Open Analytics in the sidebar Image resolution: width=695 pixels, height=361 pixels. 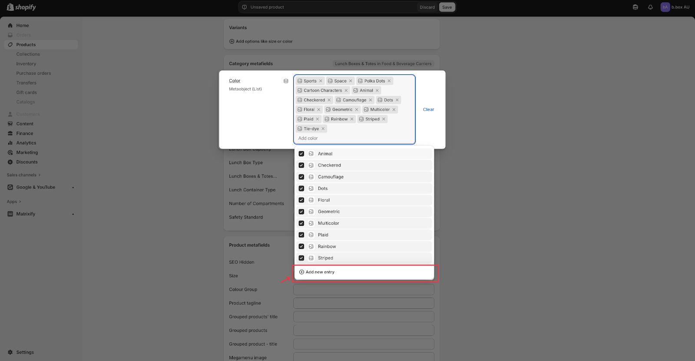(26, 143)
